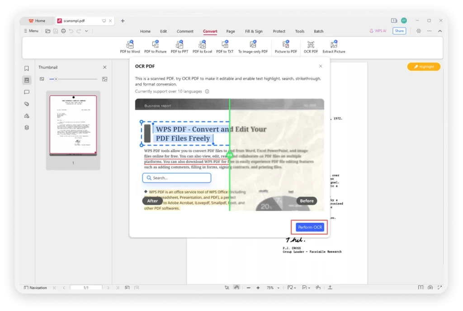Switch to the Edit ribbon tab
This screenshot has width=463, height=311.
pos(164,31)
